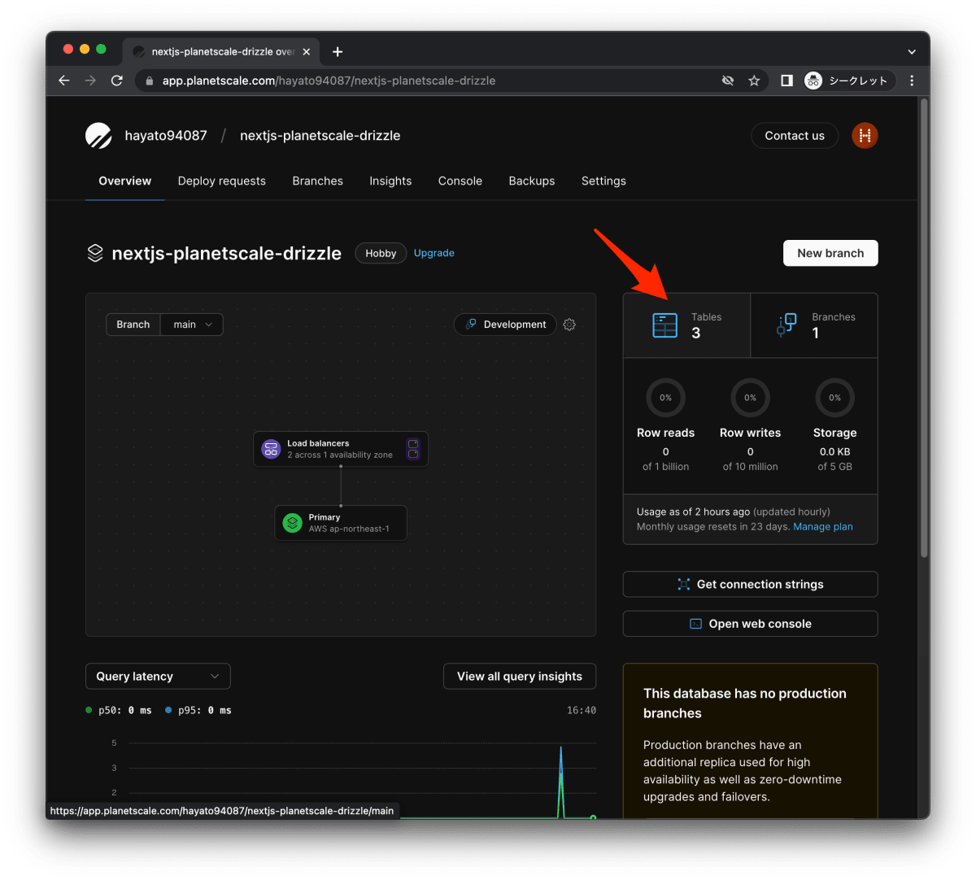Open the Deploy requests tab
The image size is (976, 880).
coord(222,181)
